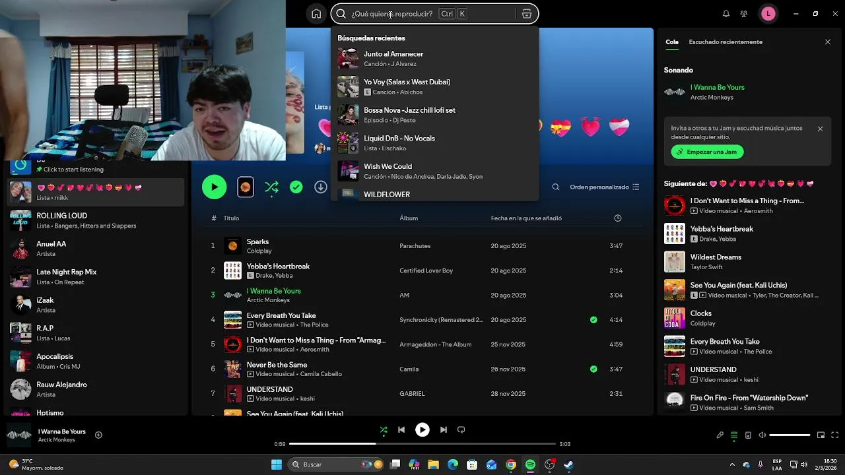This screenshot has width=845, height=475.
Task: Go to the Spotify Home icon
Action: (316, 14)
